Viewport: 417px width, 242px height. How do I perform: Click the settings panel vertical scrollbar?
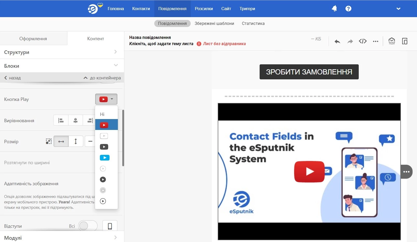pyautogui.click(x=123, y=138)
